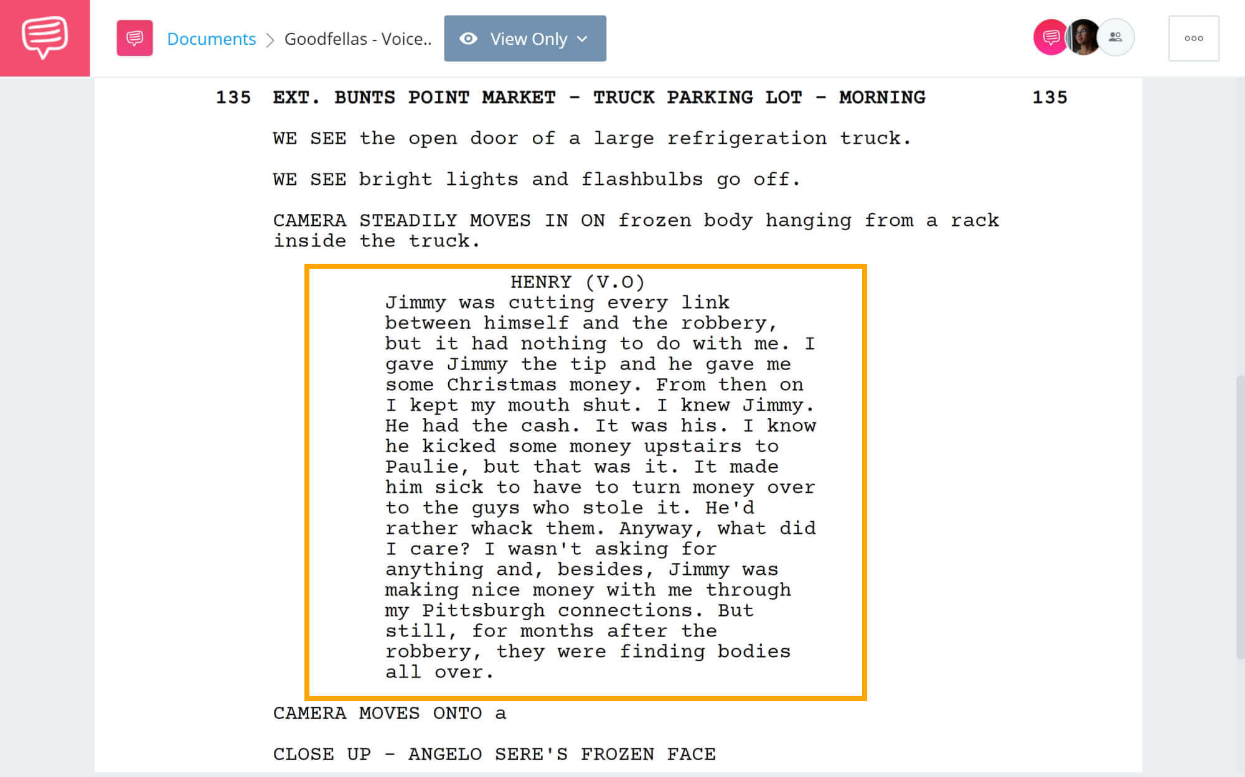Click the profile avatar icon

(x=1084, y=37)
